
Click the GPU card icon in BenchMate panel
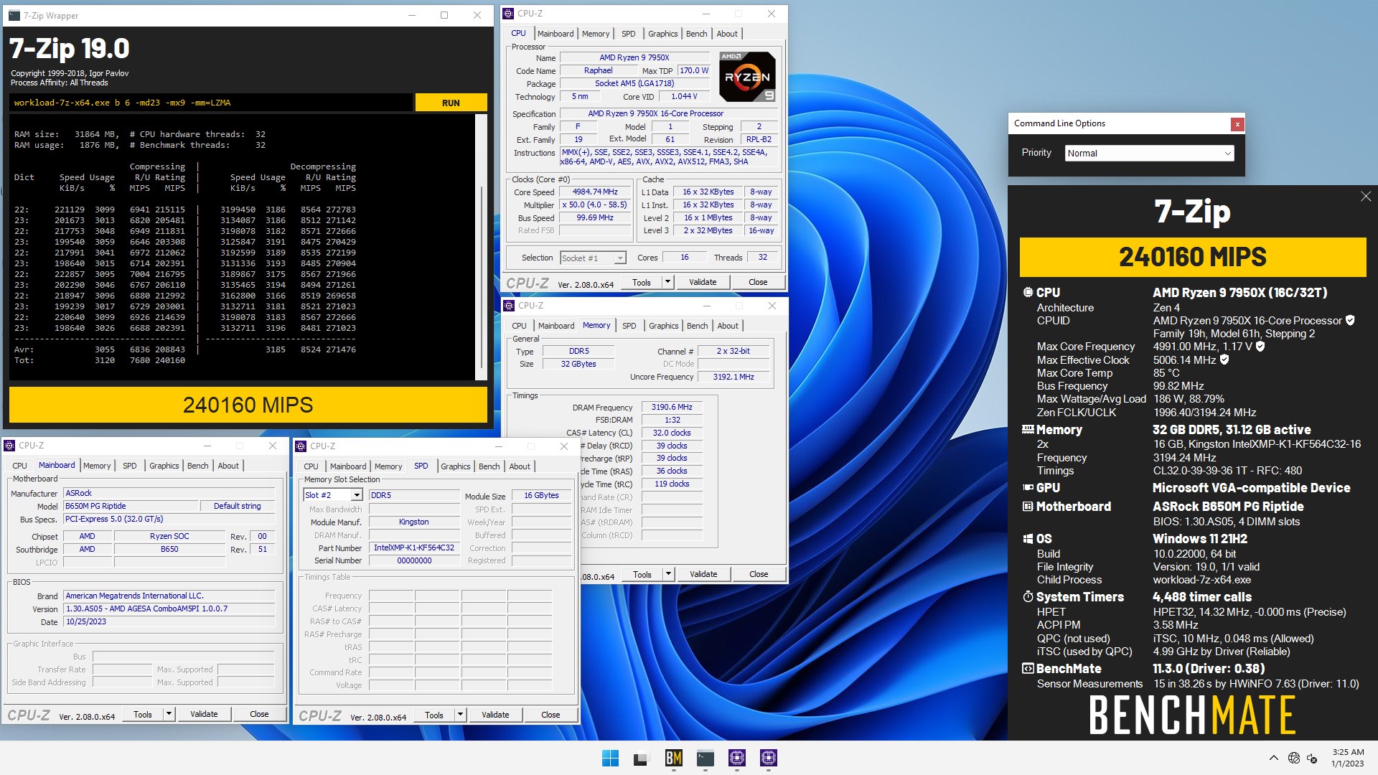1028,488
